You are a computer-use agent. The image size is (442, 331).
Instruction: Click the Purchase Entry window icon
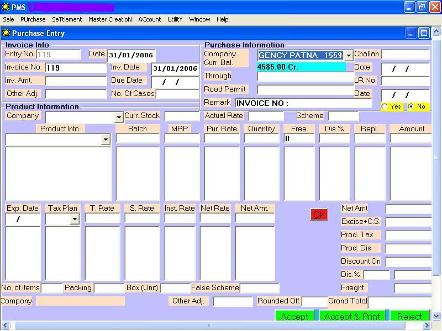6,33
